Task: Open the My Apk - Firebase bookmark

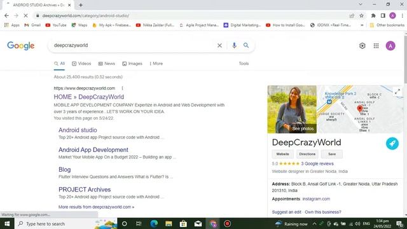Action: pos(112,25)
